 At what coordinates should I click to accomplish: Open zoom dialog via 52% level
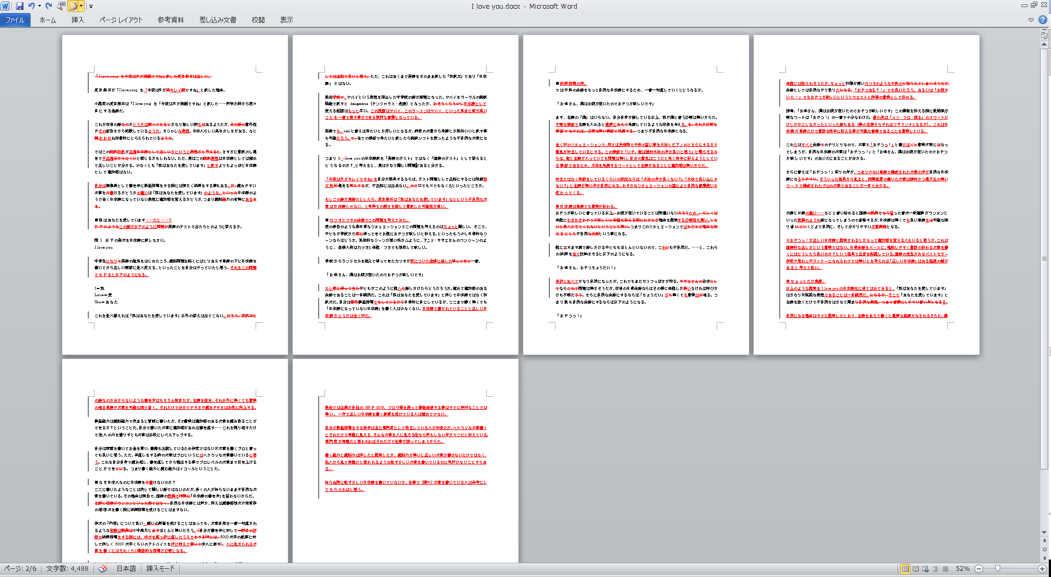coord(963,569)
